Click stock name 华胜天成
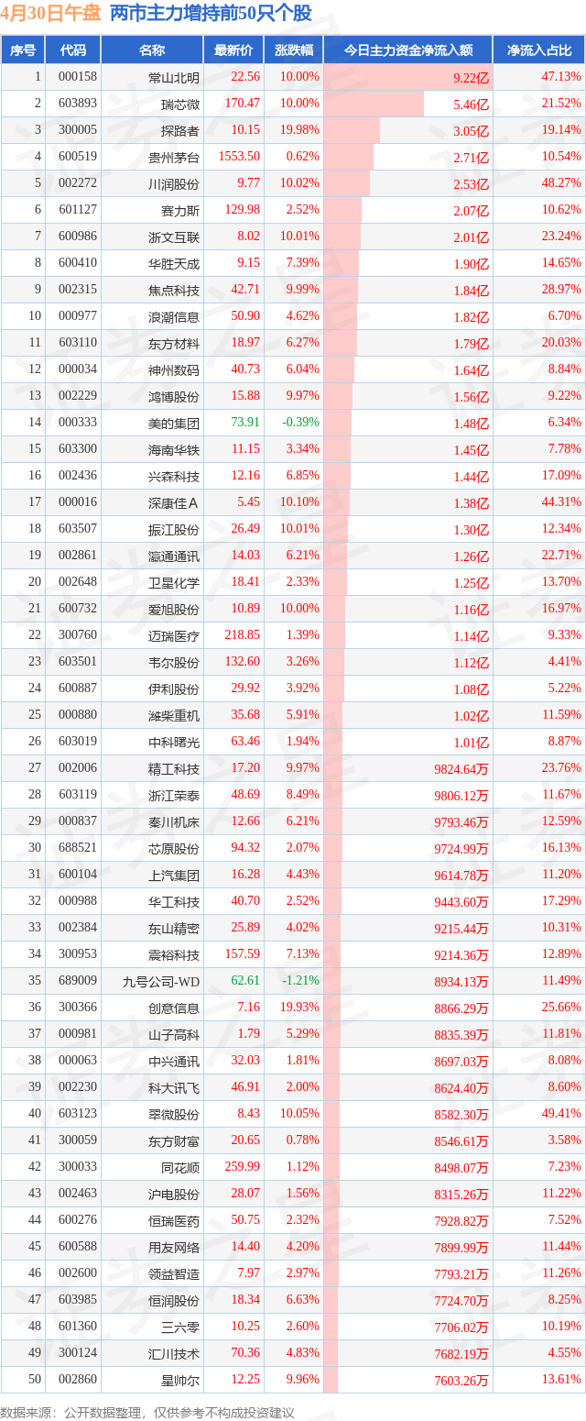The height and width of the screenshot is (1421, 586). pyautogui.click(x=173, y=263)
